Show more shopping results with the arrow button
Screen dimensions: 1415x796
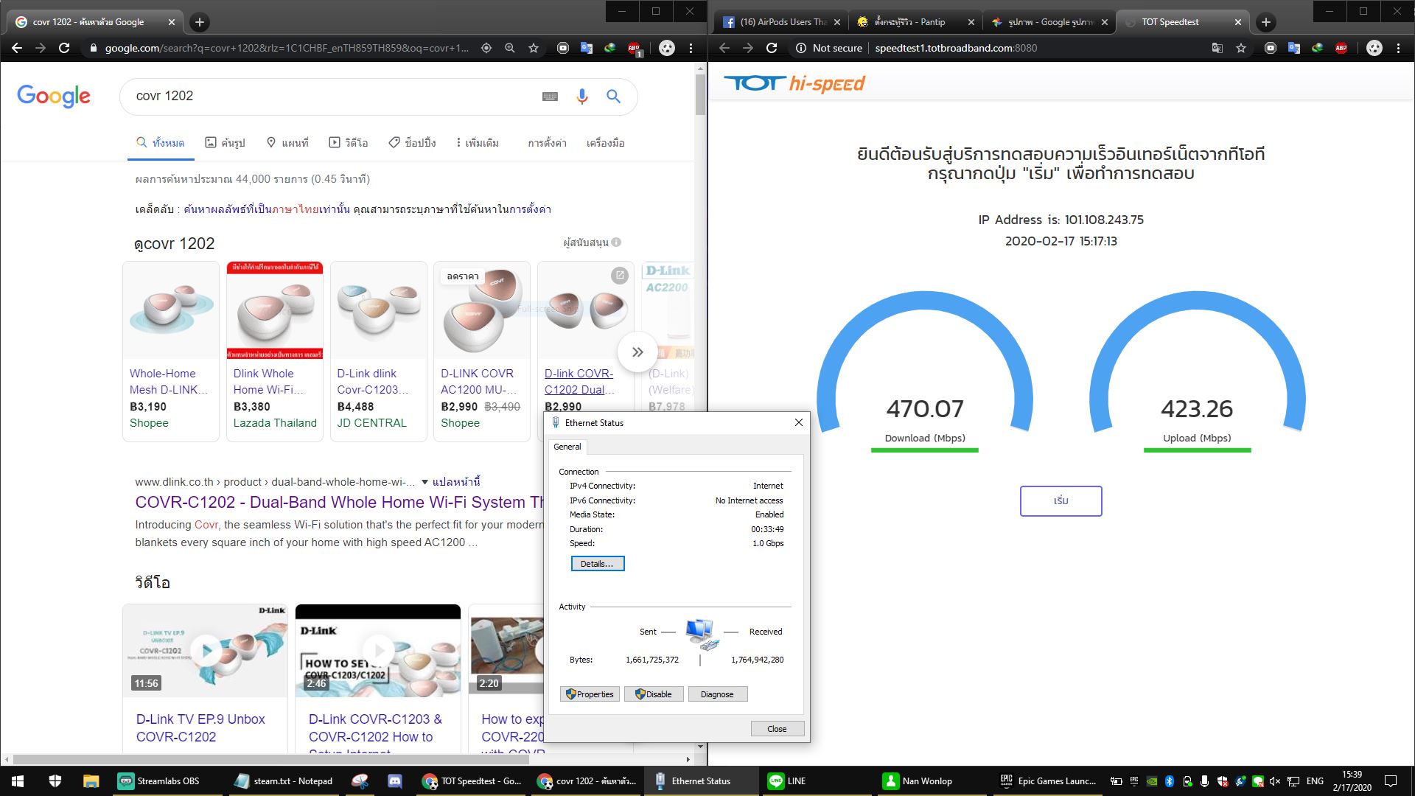coord(637,352)
